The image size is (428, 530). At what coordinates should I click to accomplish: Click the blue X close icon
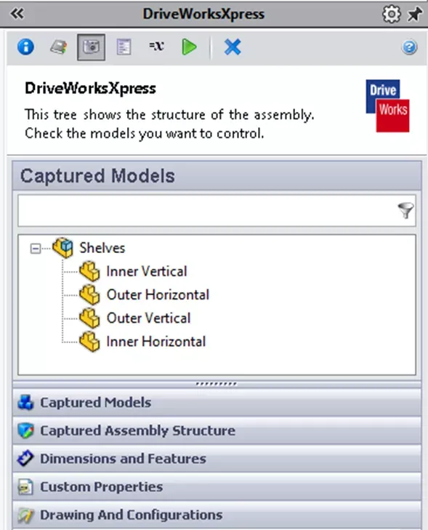233,47
